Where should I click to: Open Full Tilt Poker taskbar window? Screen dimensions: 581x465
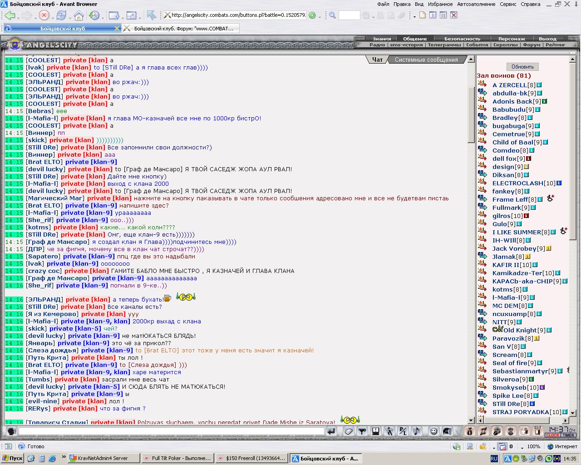point(177,458)
